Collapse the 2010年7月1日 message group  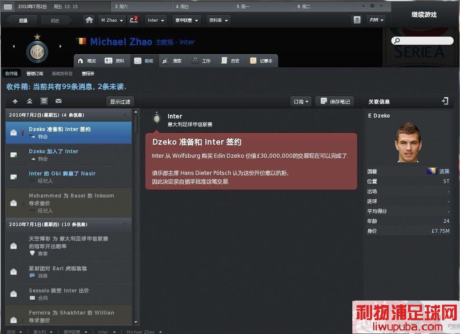point(125,224)
